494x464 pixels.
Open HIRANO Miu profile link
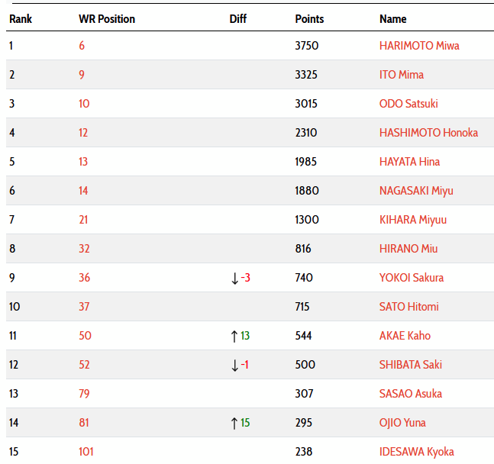[x=408, y=249]
